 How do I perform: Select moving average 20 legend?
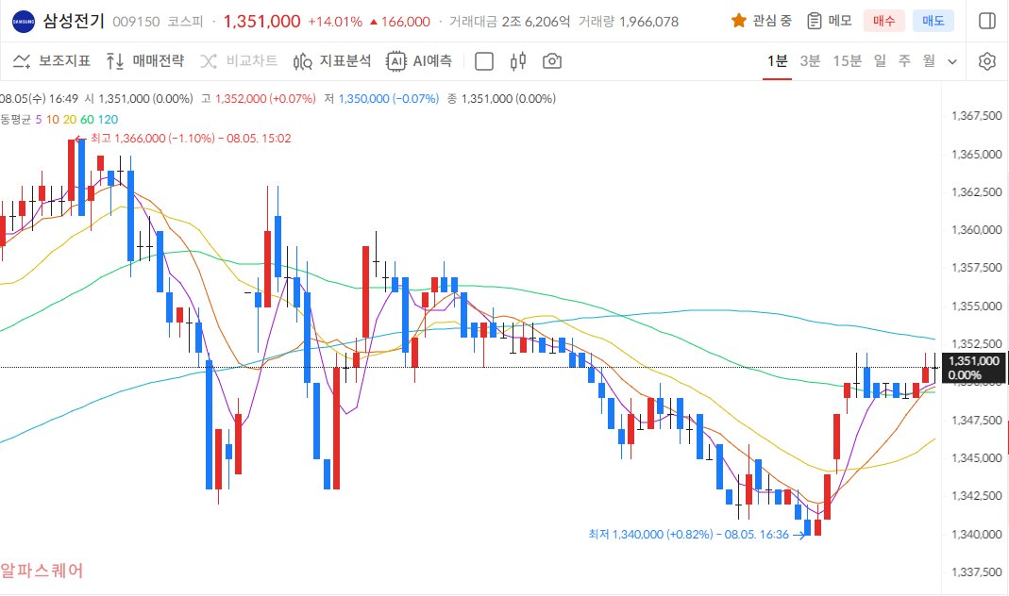tap(70, 120)
